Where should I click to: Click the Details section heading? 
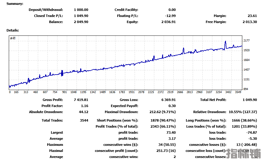pos(13,30)
